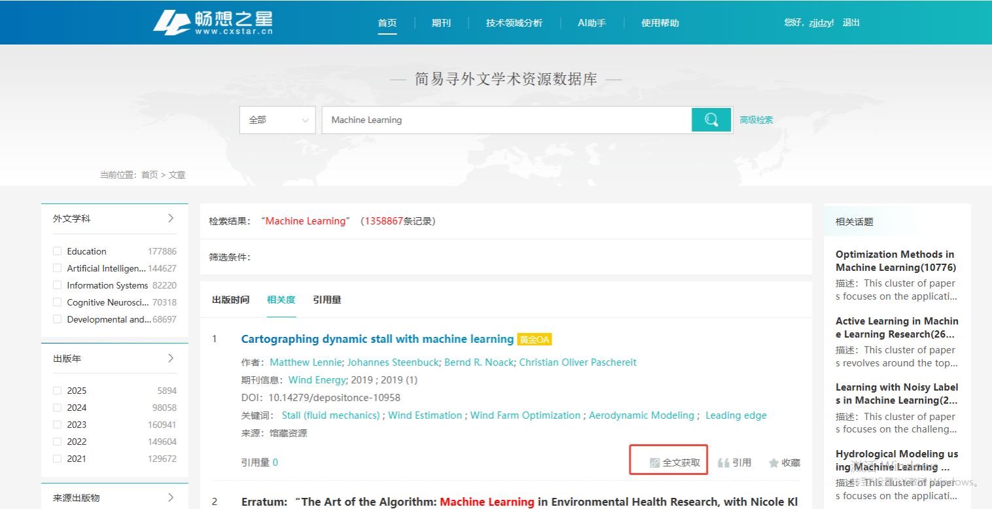Image resolution: width=992 pixels, height=509 pixels.
Task: Click the 退出 logout link
Action: point(851,22)
